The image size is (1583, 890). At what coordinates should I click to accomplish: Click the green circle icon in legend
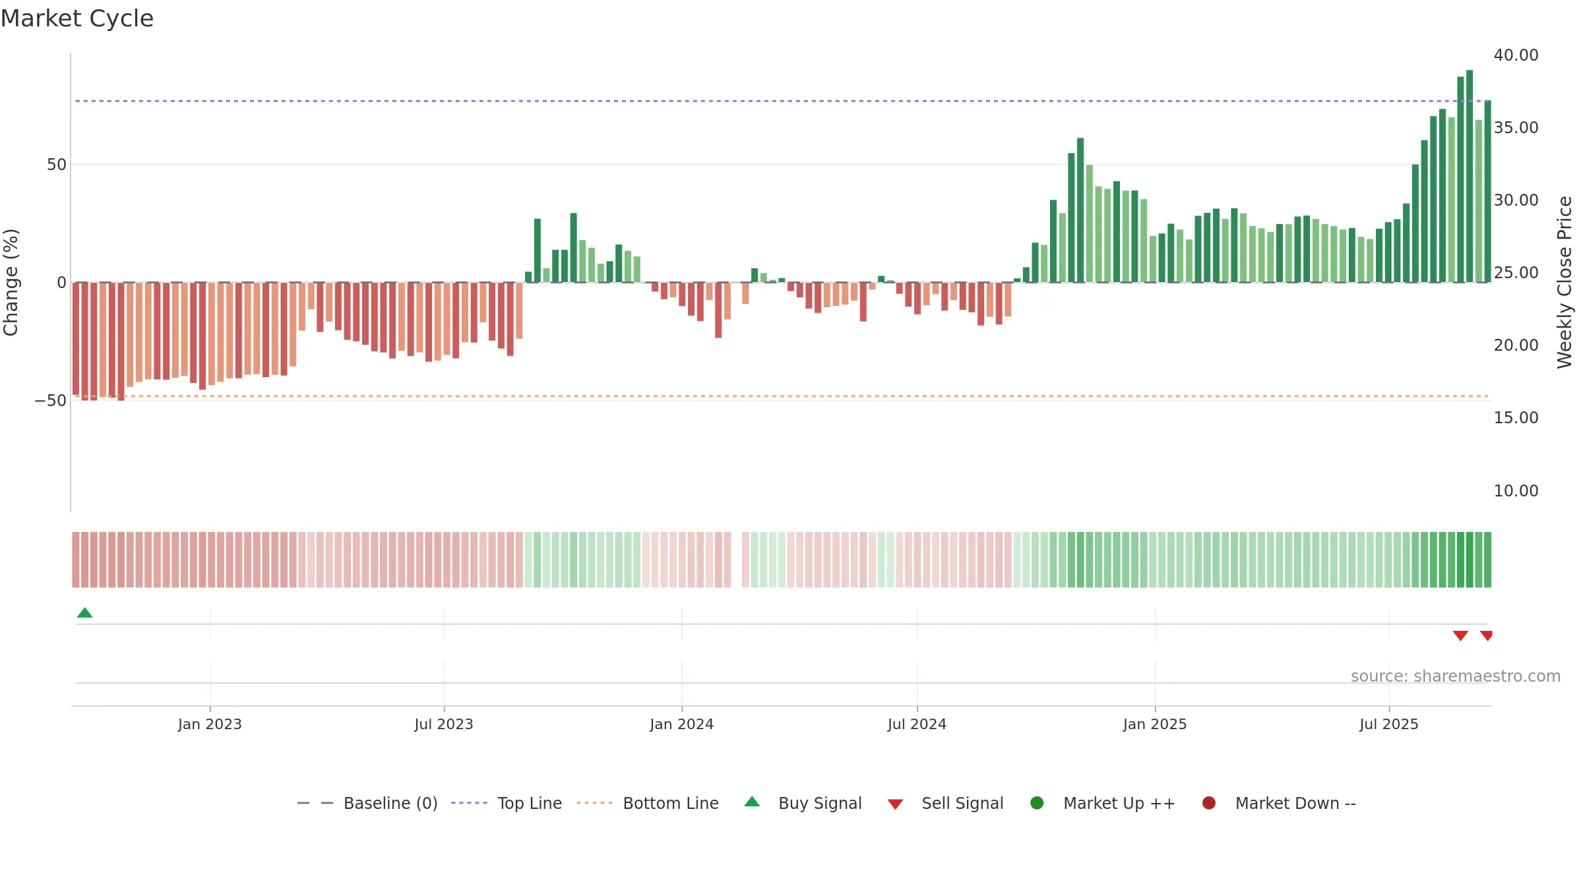1037,803
